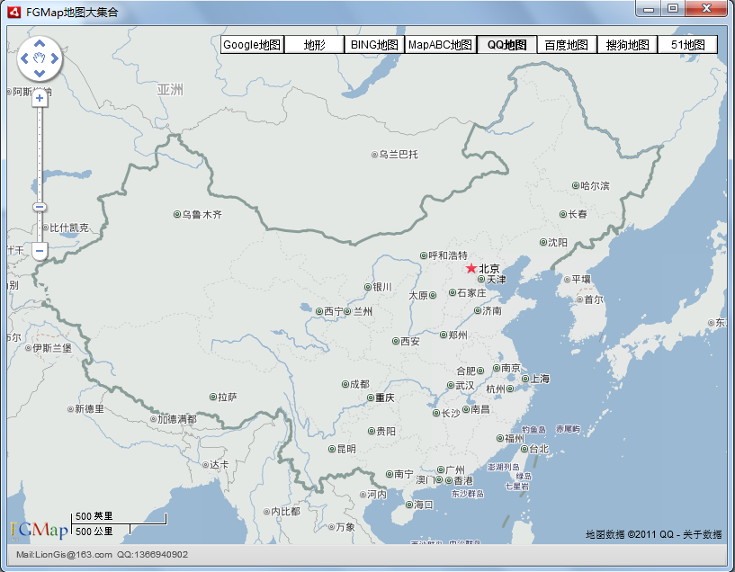The image size is (735, 572).
Task: Switch to the 地形 terrain tab
Action: coord(314,45)
